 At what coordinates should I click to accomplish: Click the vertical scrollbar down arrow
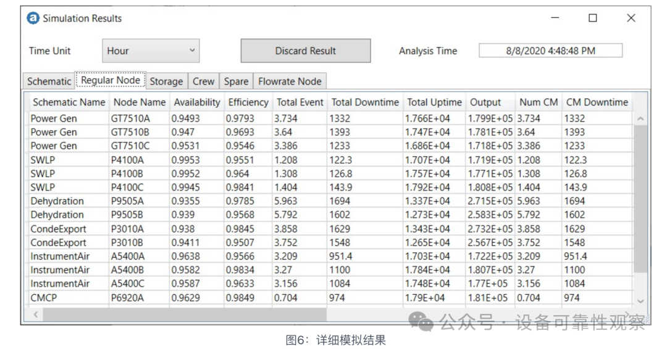[640, 301]
